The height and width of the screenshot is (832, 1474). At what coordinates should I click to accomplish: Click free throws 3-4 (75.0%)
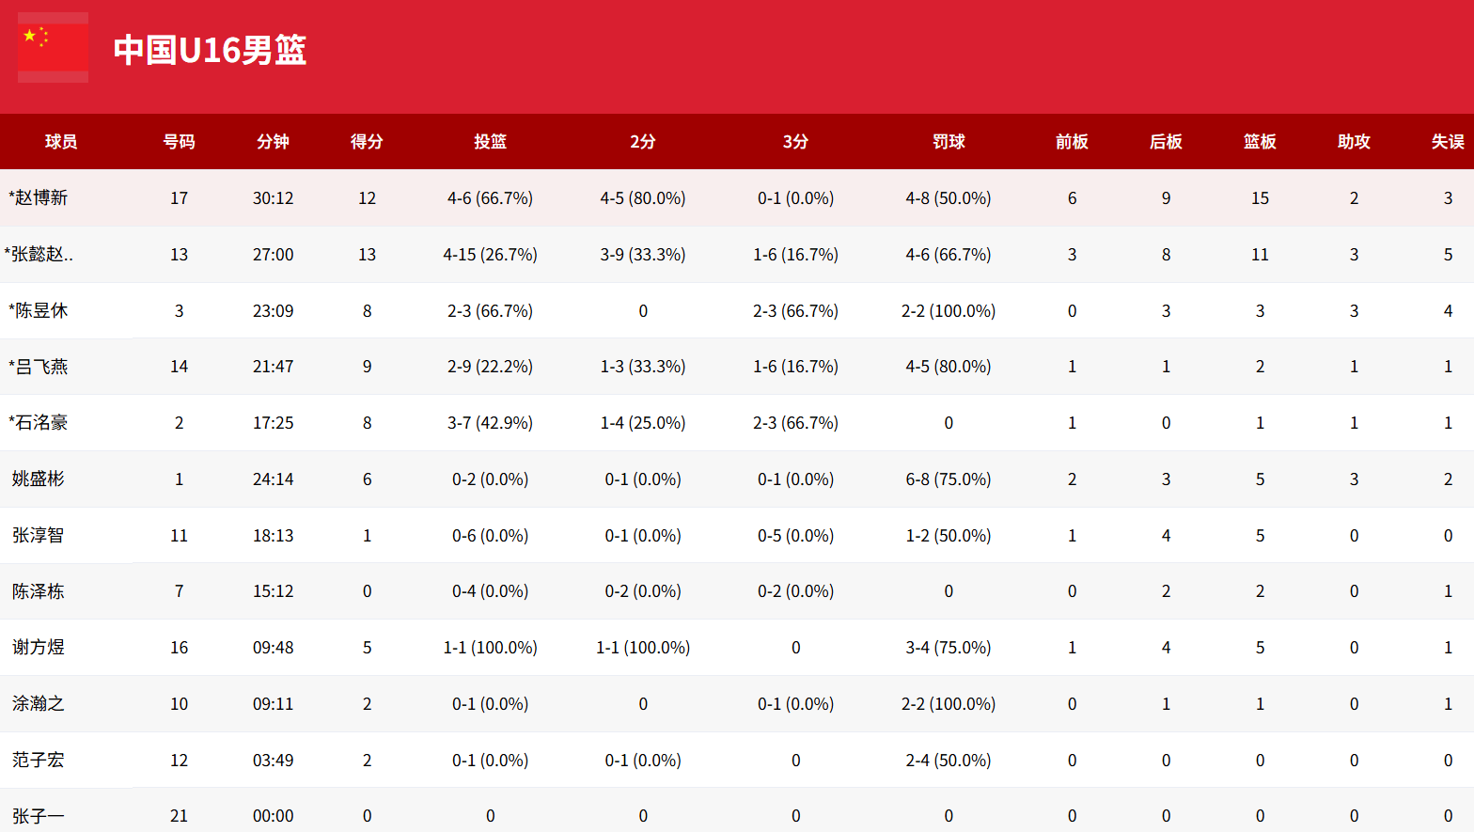click(949, 648)
